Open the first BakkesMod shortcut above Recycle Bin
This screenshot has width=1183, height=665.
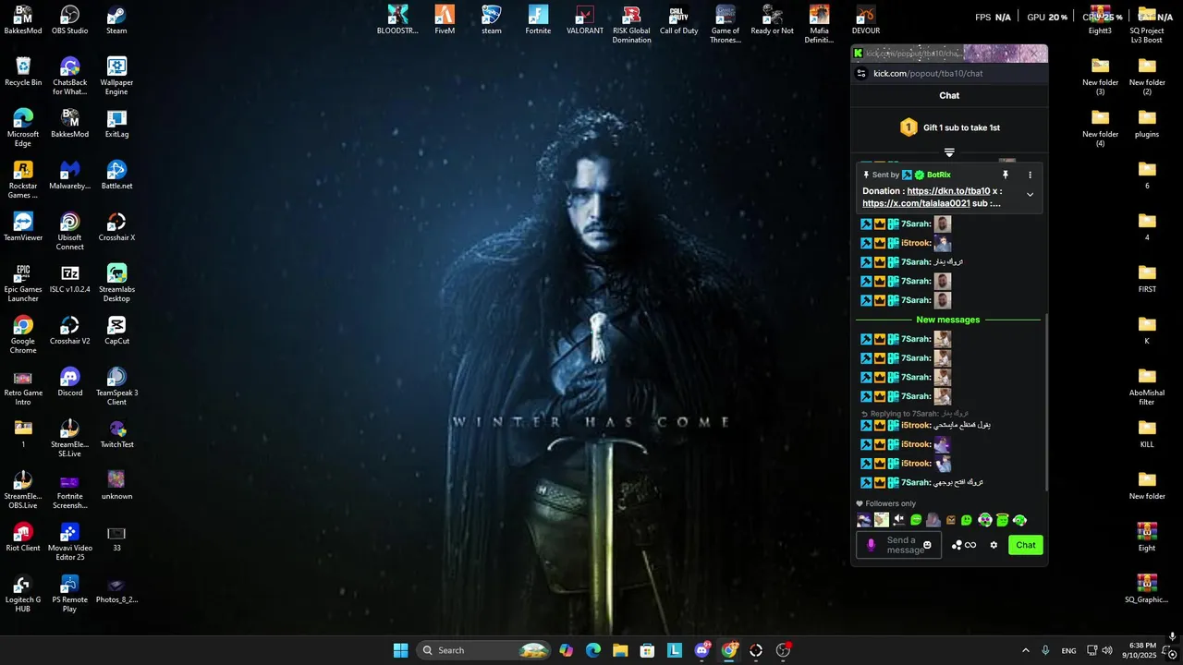click(x=23, y=19)
